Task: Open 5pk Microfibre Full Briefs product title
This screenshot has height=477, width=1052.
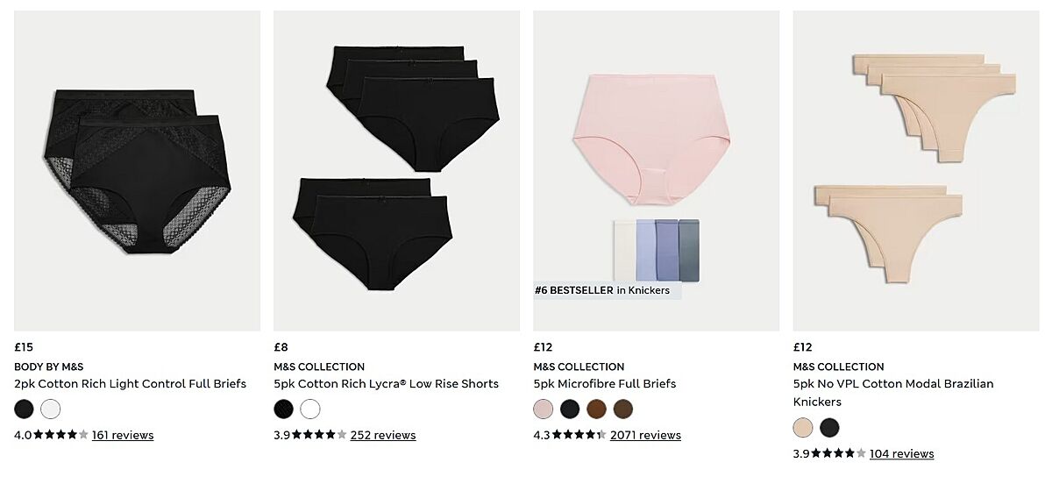Action: [x=605, y=384]
